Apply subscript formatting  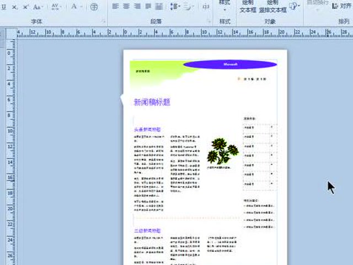click(15, 7)
